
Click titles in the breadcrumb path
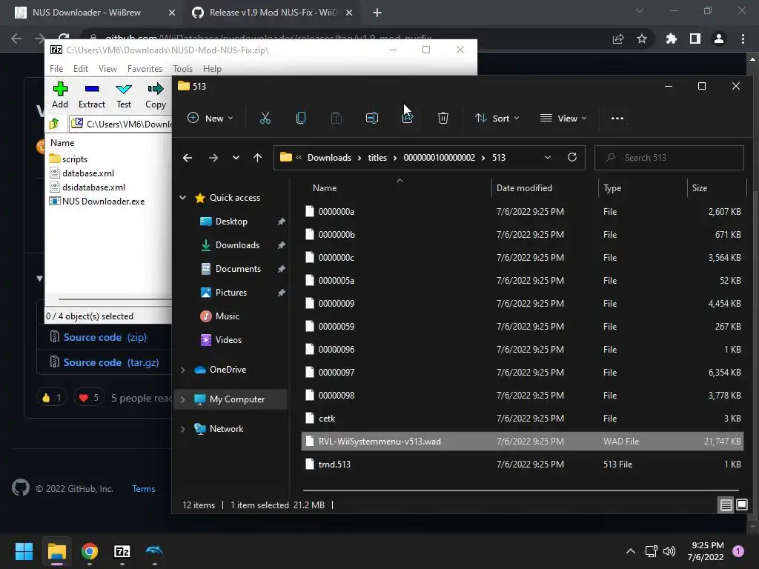pyautogui.click(x=377, y=158)
